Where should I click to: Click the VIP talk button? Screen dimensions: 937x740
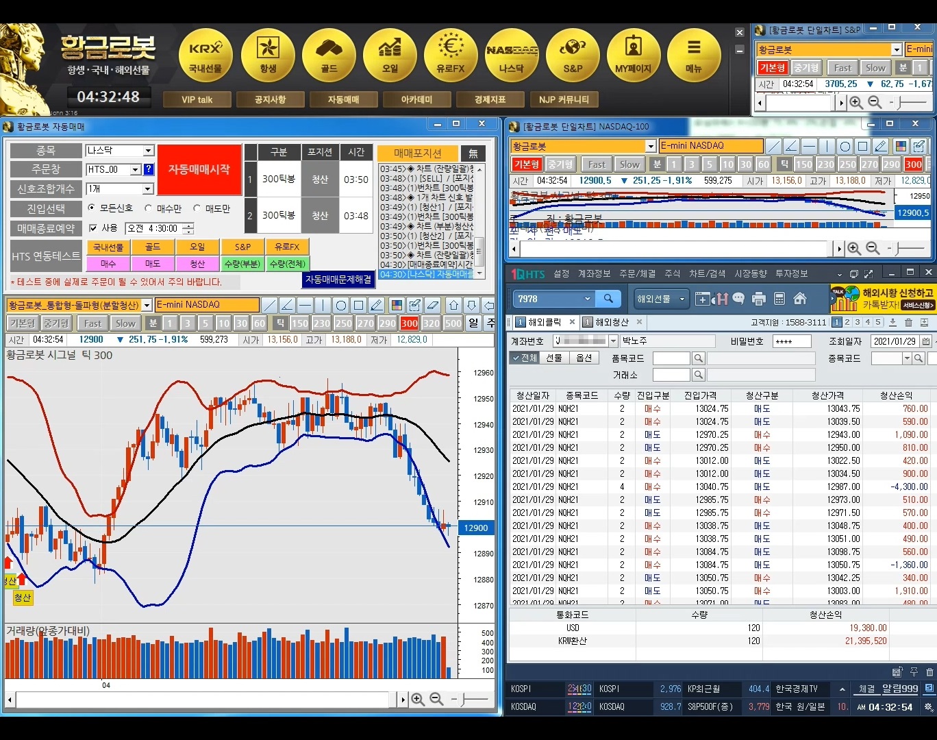click(x=197, y=99)
